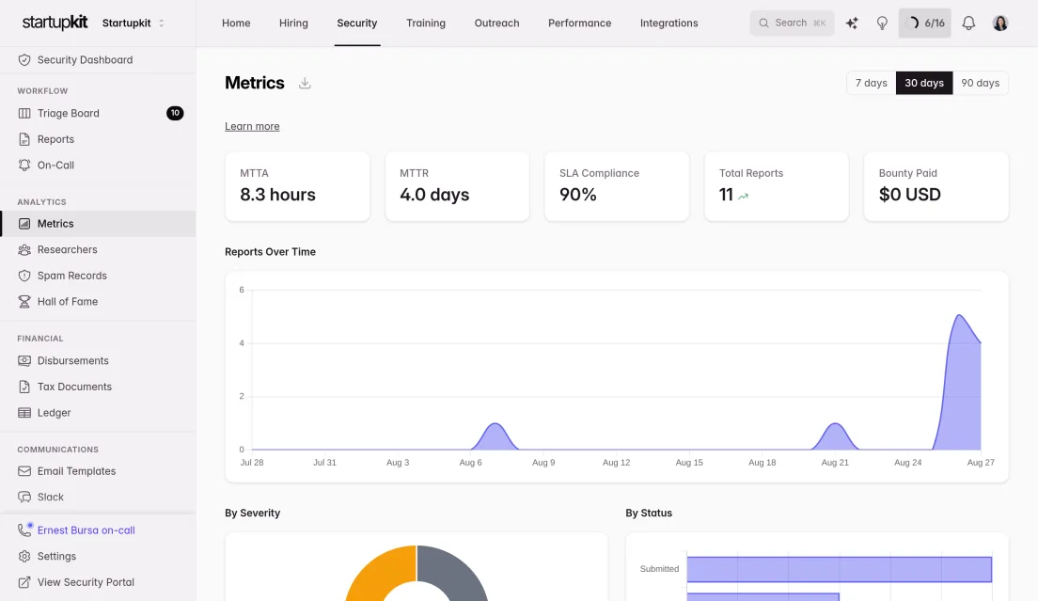Open the Hall of Fame trophy icon
Screen dimensions: 1038x601
point(24,301)
